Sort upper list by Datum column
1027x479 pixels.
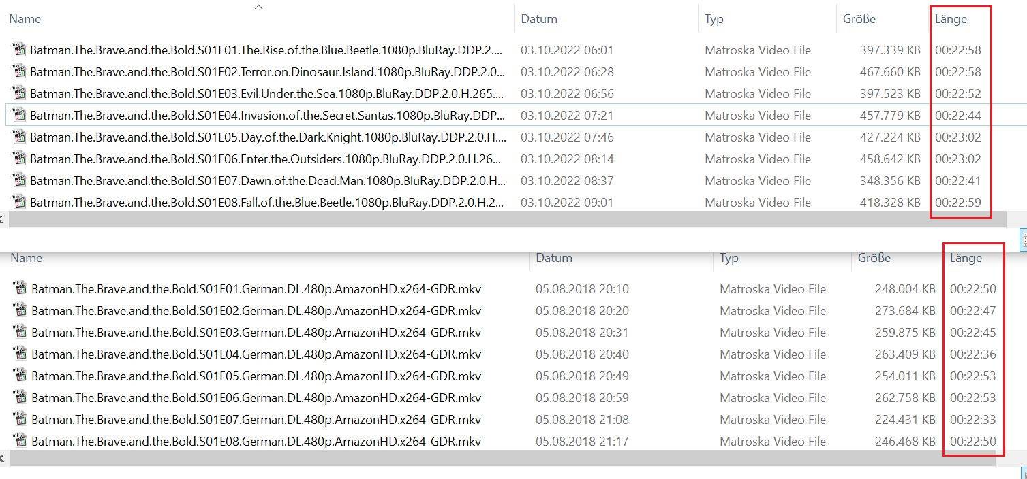point(539,19)
